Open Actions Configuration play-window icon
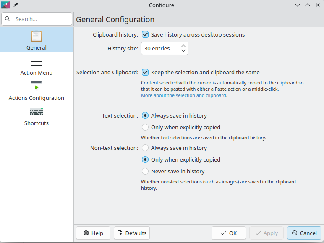This screenshot has height=243, width=324. [37, 86]
